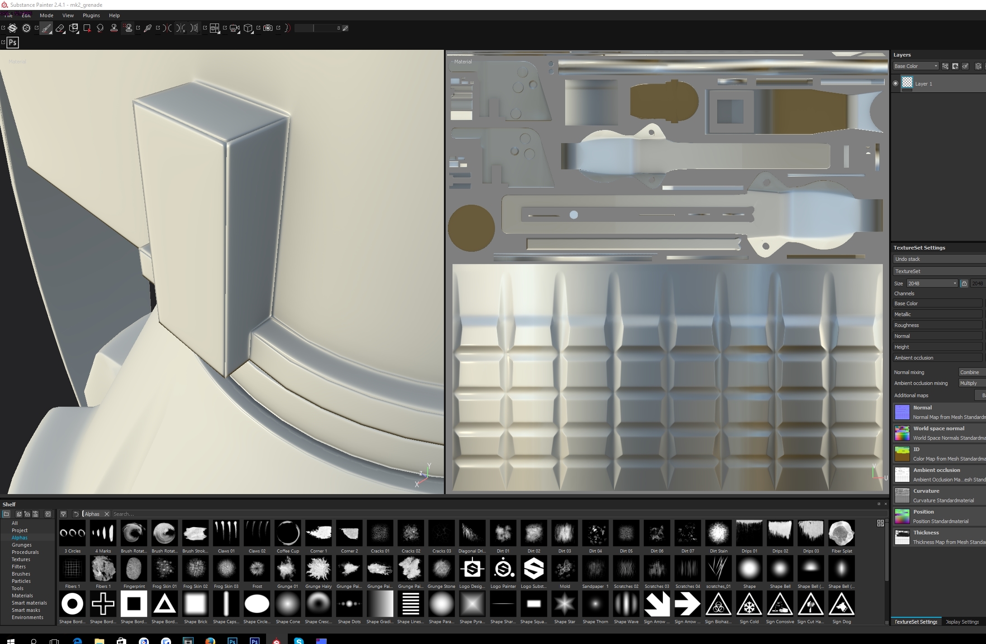Select the Smudge tool

pyautogui.click(x=100, y=28)
